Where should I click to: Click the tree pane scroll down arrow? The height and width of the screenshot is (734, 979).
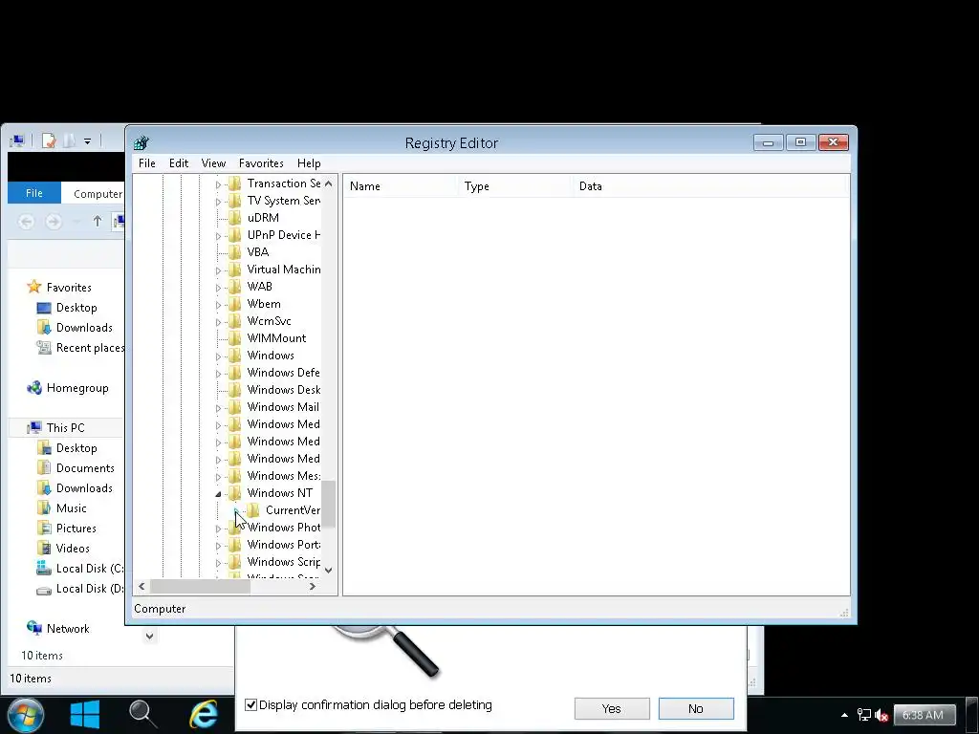(329, 570)
